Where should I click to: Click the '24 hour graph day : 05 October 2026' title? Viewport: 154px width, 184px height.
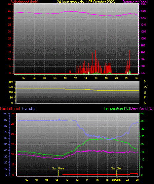click(86, 2)
